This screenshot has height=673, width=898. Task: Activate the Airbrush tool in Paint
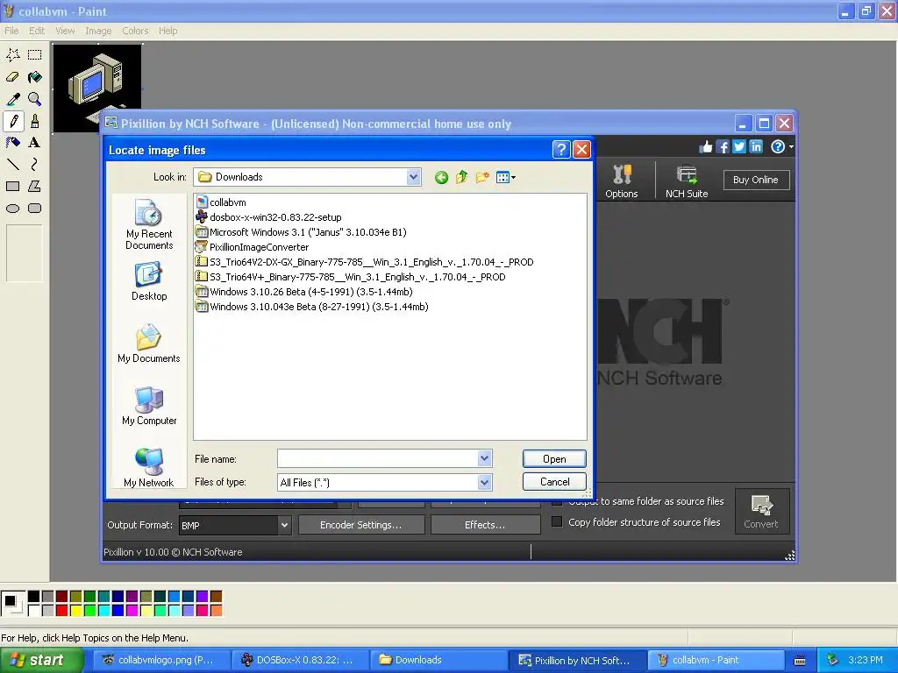(12, 143)
